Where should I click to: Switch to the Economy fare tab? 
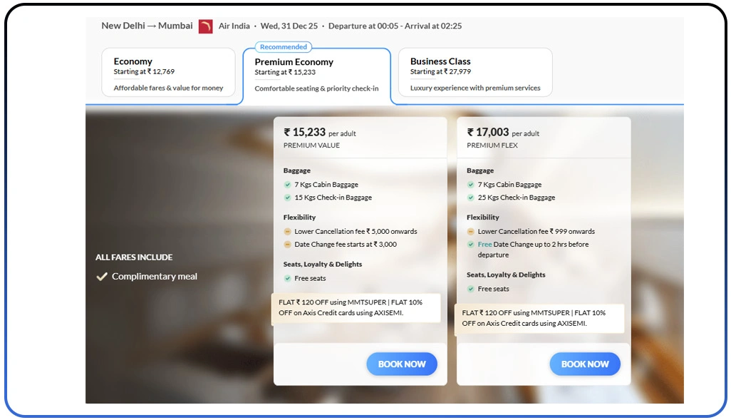168,73
